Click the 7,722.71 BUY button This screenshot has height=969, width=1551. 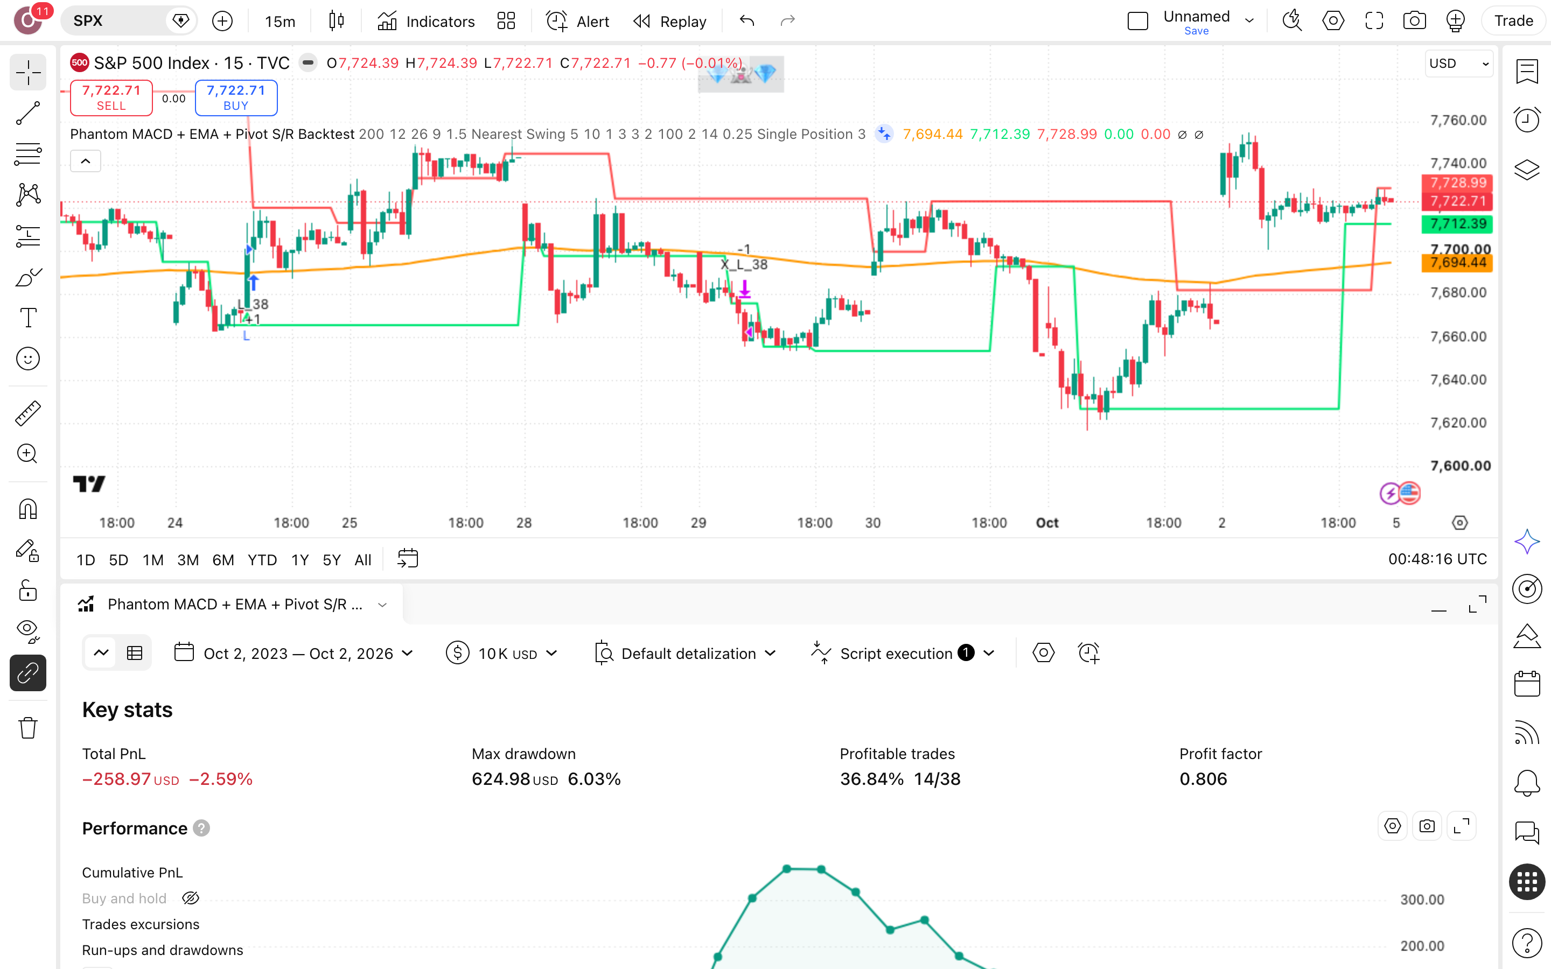(x=236, y=97)
